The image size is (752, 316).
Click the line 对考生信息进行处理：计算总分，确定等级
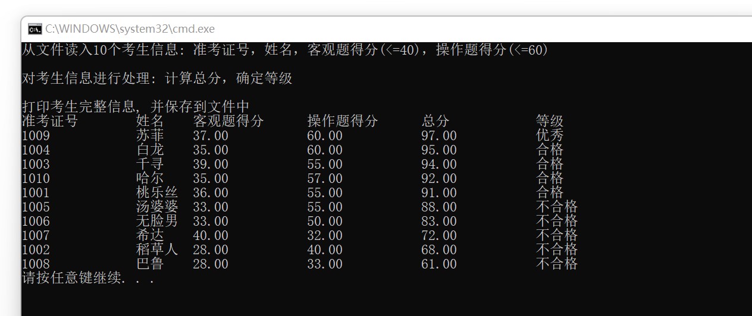click(x=157, y=78)
